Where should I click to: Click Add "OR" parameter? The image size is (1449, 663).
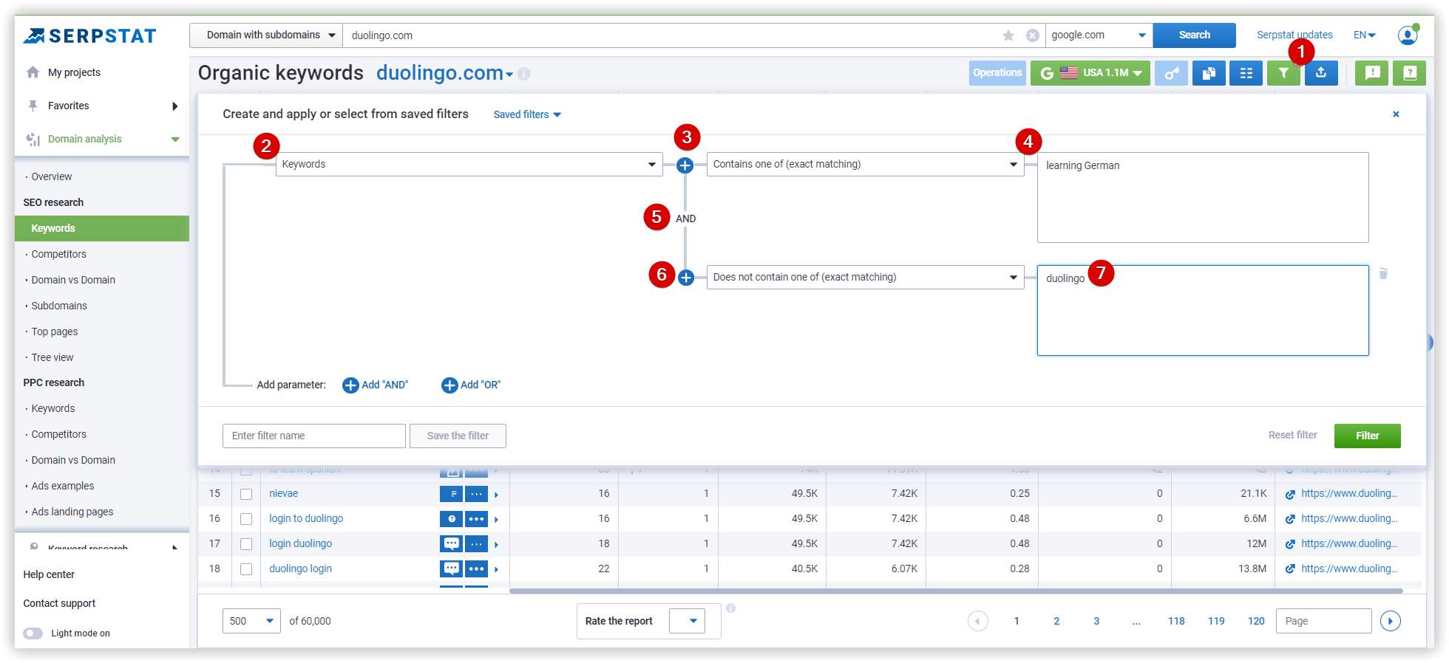click(x=471, y=385)
